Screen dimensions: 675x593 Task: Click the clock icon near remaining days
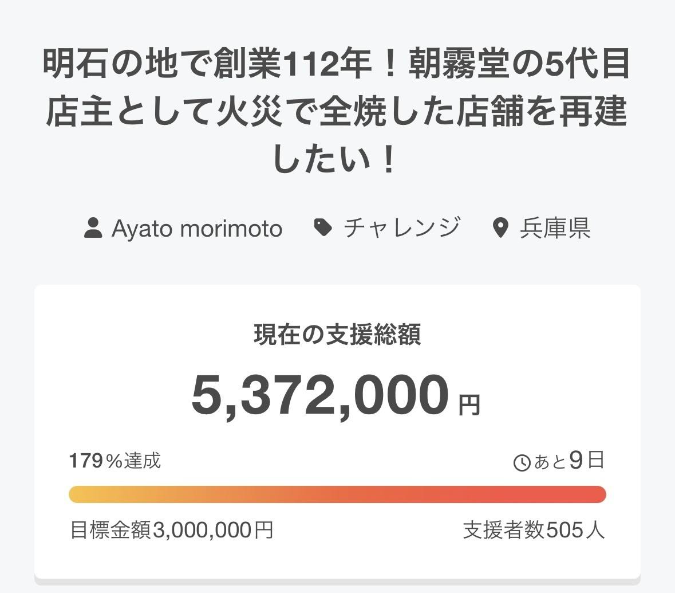click(522, 462)
